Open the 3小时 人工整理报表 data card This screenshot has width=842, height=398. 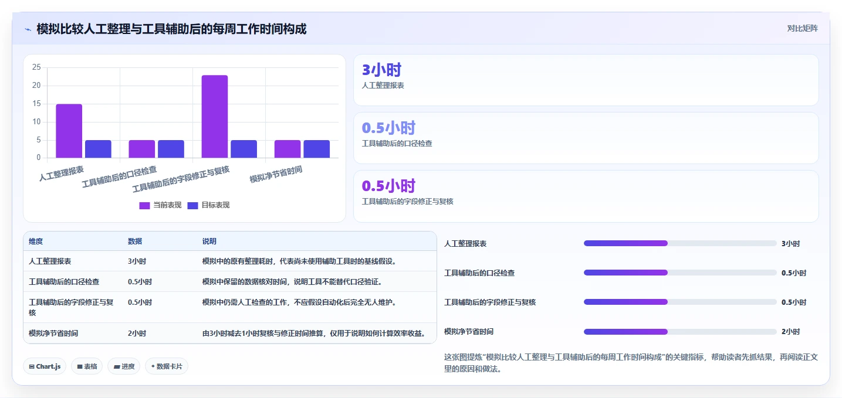(x=586, y=80)
